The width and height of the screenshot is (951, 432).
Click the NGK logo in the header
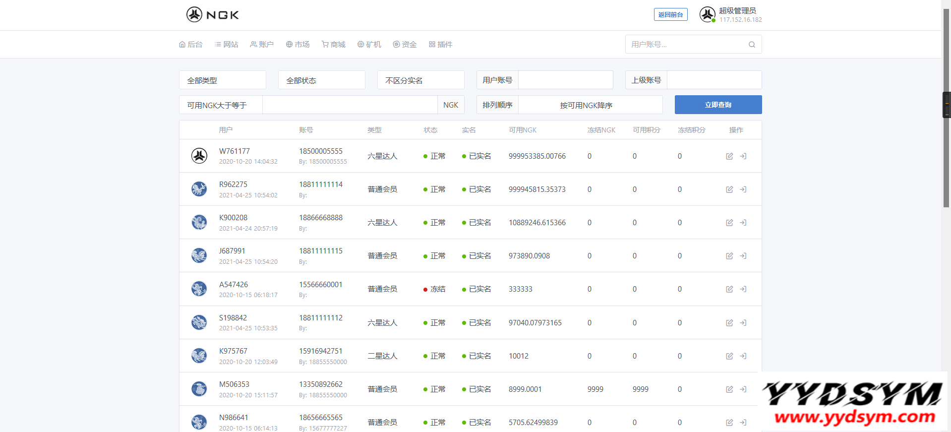pyautogui.click(x=213, y=15)
